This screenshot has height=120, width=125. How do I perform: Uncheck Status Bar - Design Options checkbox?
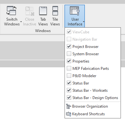point(69,98)
